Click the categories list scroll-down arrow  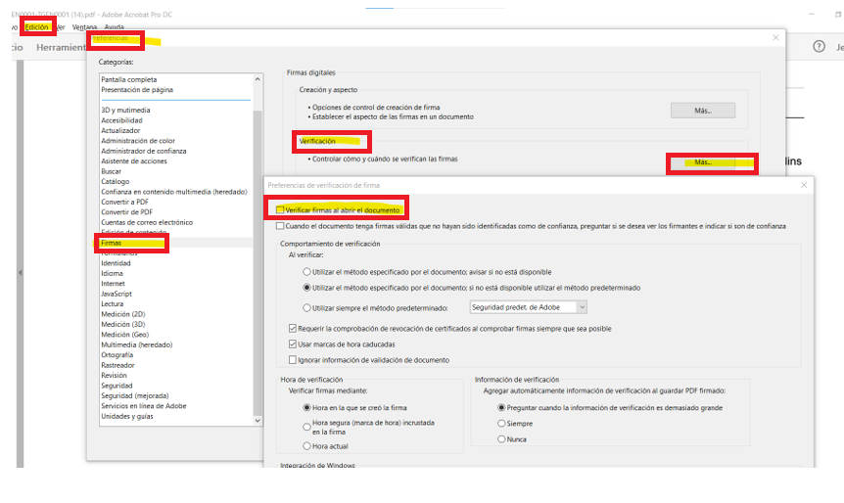pyautogui.click(x=258, y=420)
